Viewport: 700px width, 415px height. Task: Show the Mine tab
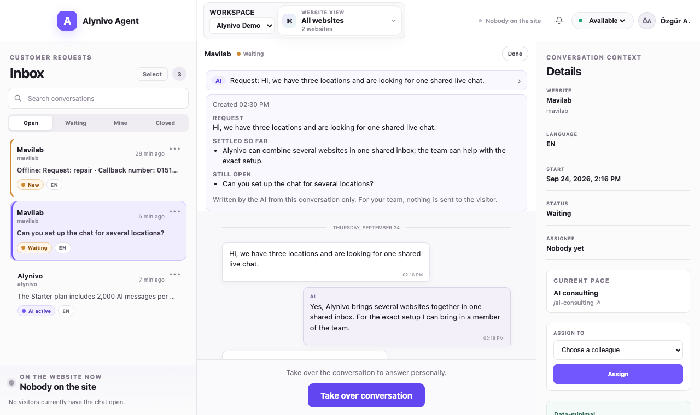[120, 123]
